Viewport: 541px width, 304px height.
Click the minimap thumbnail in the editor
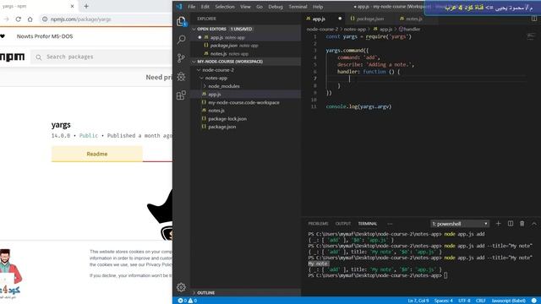point(531,36)
